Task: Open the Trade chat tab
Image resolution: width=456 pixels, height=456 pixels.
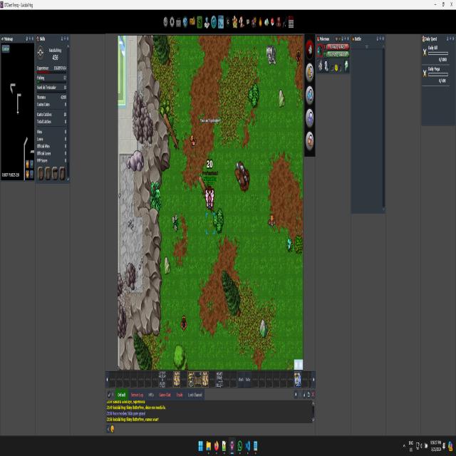Action: [x=180, y=395]
